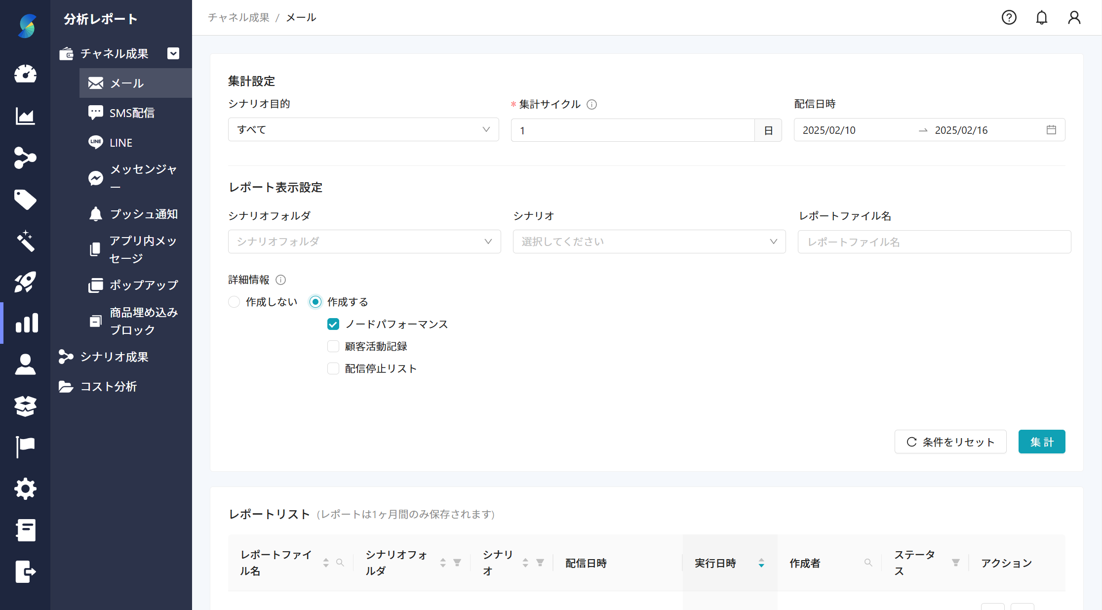
Task: Open the user profile icon
Action: coord(1074,17)
